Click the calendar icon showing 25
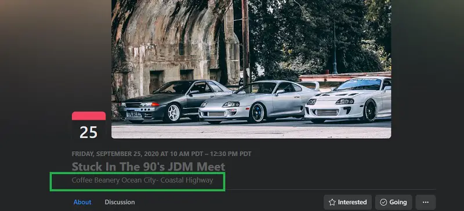The width and height of the screenshot is (464, 211). tap(89, 126)
